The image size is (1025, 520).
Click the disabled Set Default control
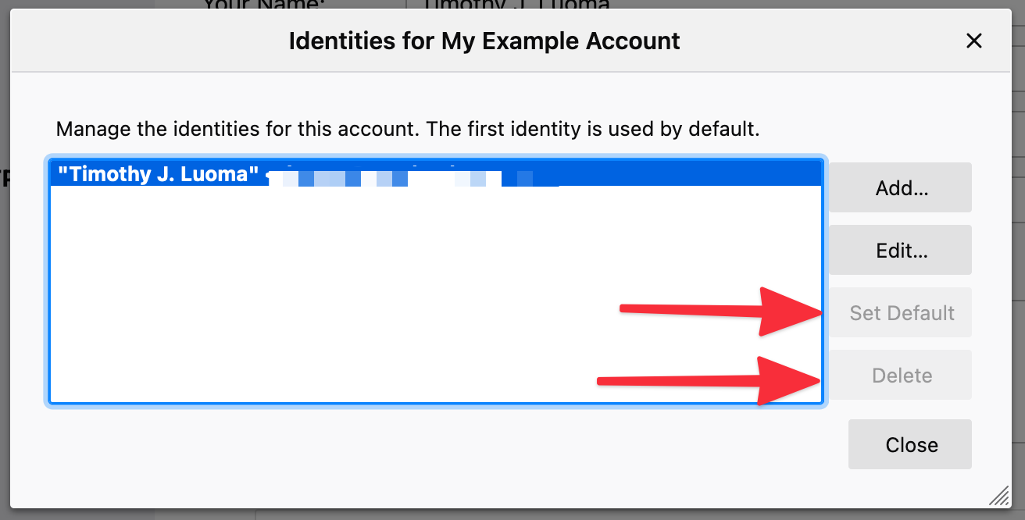click(900, 312)
